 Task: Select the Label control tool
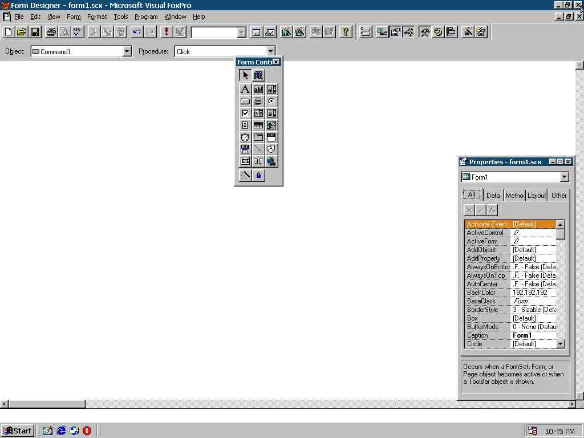[245, 90]
